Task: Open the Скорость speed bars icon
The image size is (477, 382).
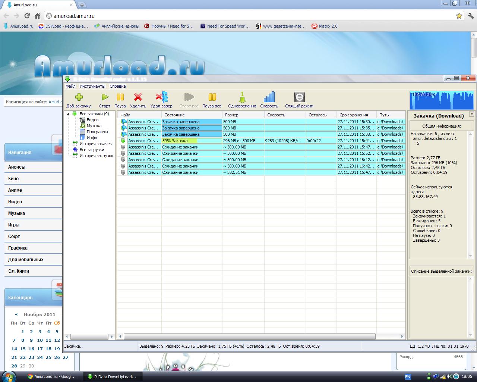Action: tap(269, 97)
